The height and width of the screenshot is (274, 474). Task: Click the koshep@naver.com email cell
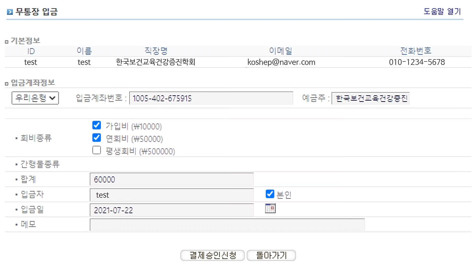[x=281, y=62]
